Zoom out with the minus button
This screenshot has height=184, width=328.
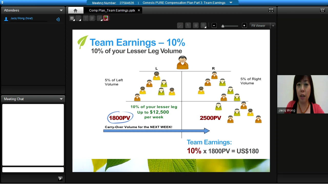coord(214,26)
